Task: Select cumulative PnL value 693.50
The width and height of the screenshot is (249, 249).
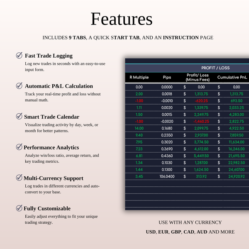Action: pyautogui.click(x=237, y=101)
